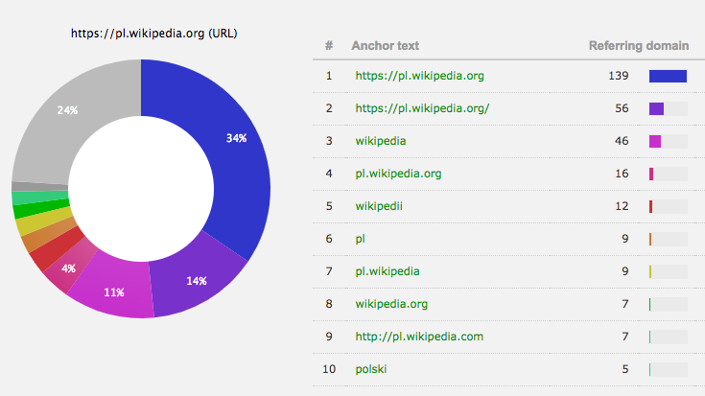Click the blue bar for 139 referring domains
The image size is (705, 396).
click(668, 75)
